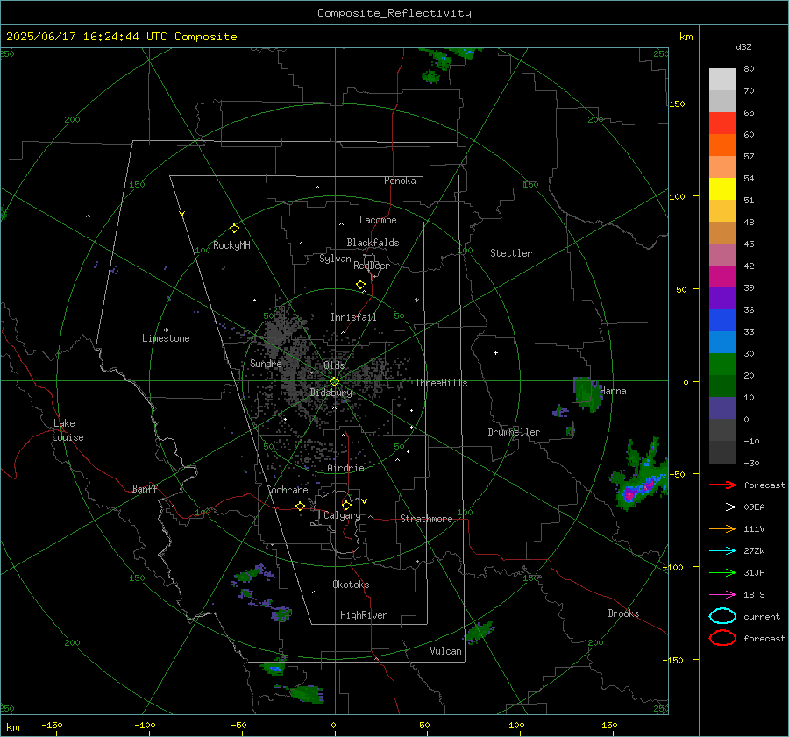The width and height of the screenshot is (789, 737).
Task: Click the -30 dBZ scale value
Action: pos(751,464)
